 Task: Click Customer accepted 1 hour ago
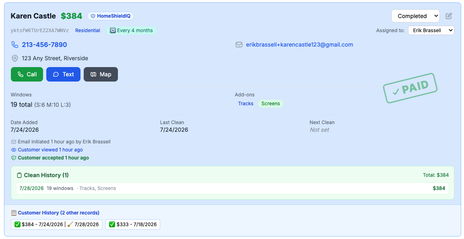53,158
